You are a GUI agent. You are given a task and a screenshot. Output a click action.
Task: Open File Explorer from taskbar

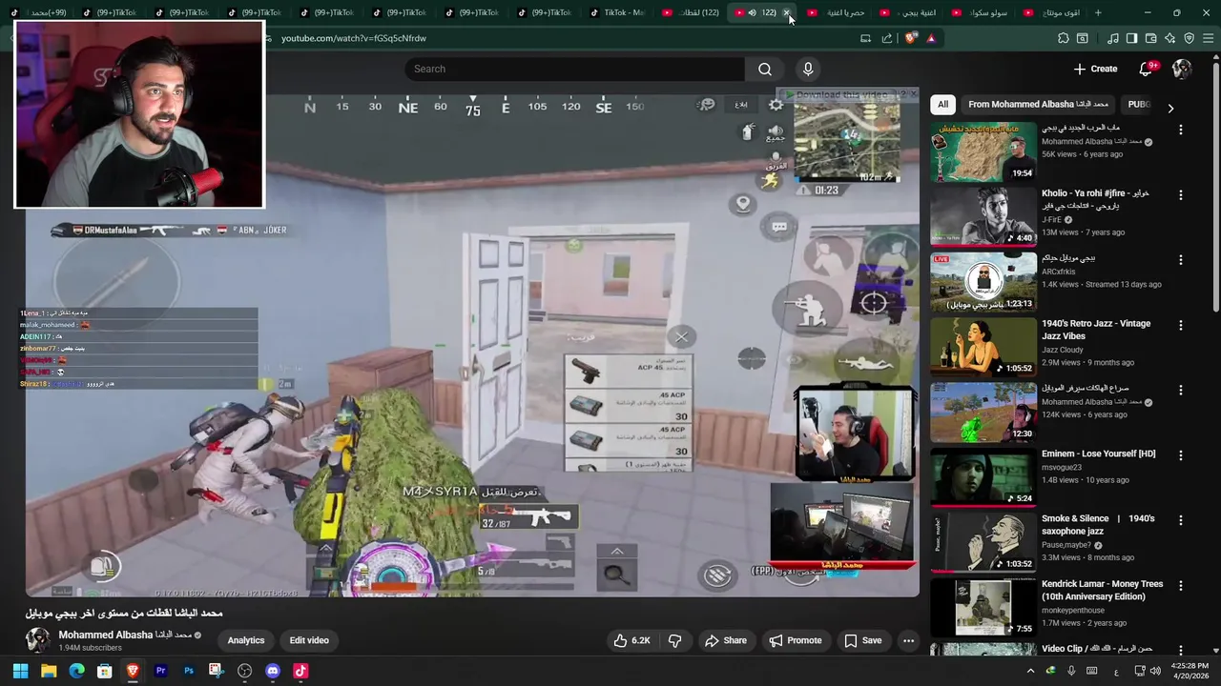(49, 671)
